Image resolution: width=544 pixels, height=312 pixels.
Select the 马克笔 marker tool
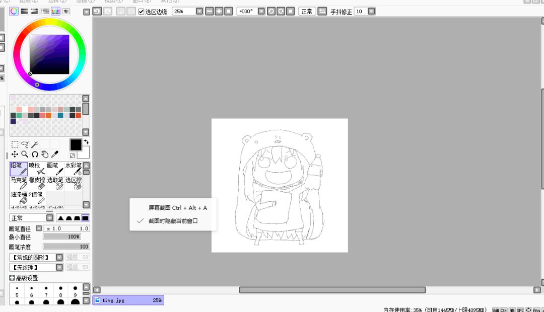[19, 183]
